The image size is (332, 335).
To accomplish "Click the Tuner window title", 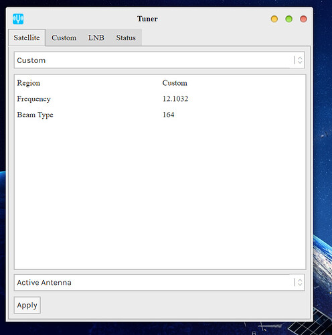I will click(x=147, y=19).
